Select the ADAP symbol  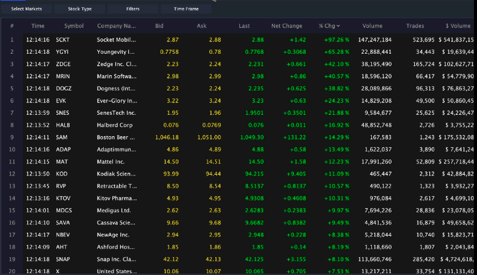[63, 150]
